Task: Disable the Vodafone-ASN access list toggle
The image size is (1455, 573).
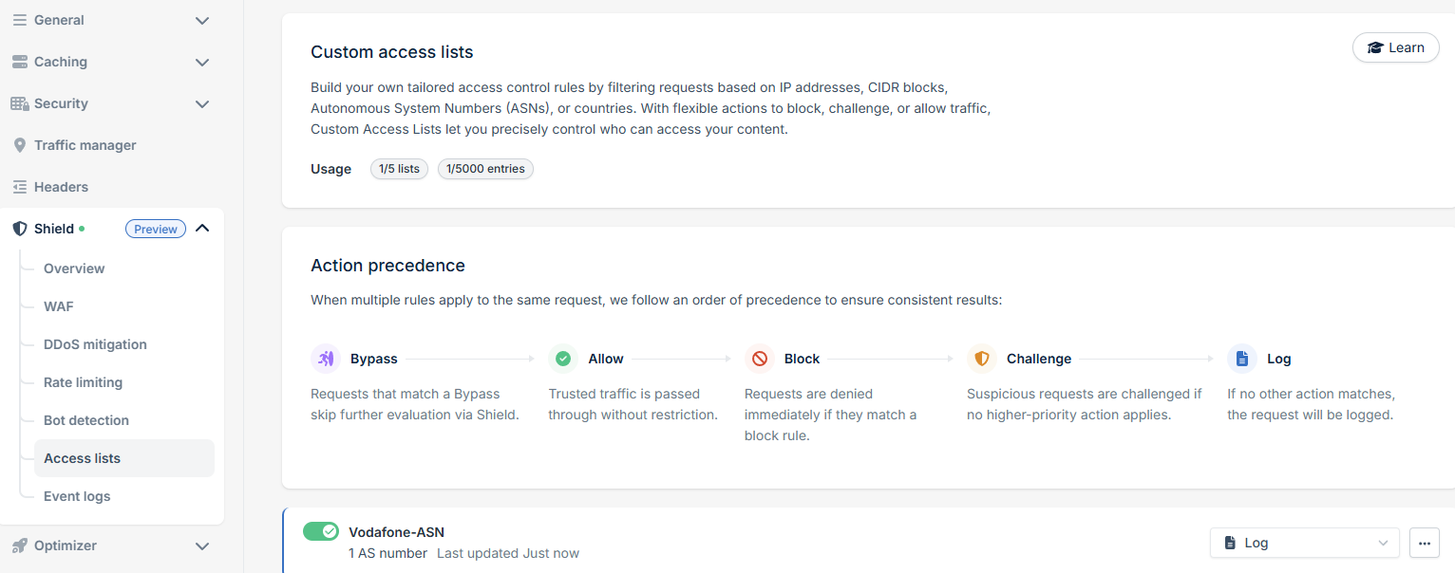Action: tap(321, 531)
